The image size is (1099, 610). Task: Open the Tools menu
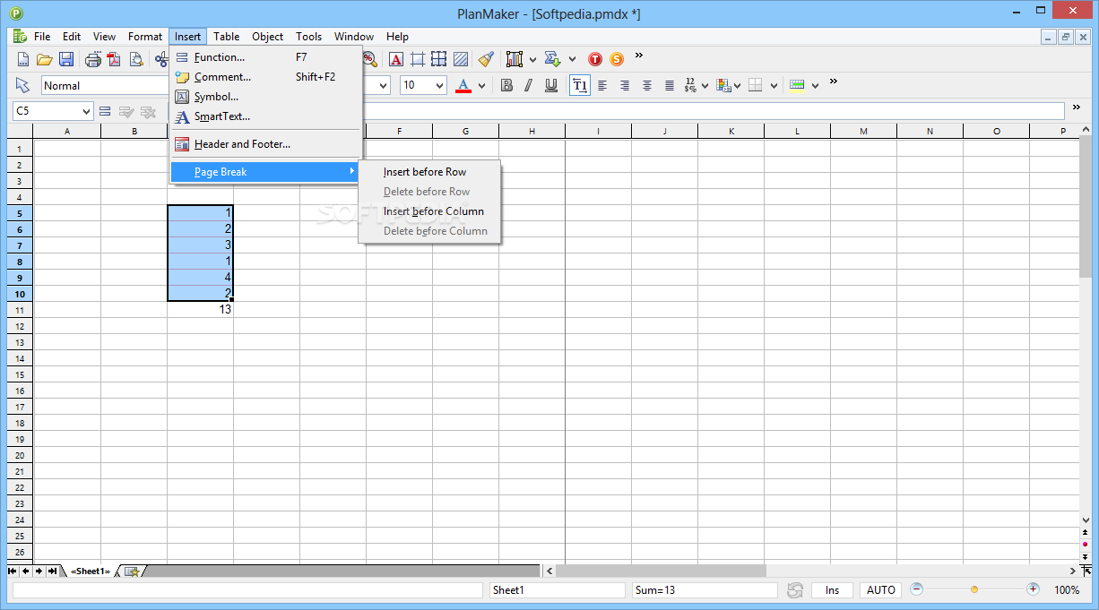tap(308, 37)
